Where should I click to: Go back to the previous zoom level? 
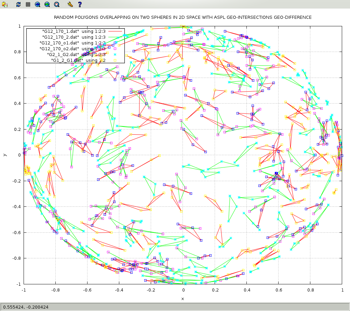[37, 4]
